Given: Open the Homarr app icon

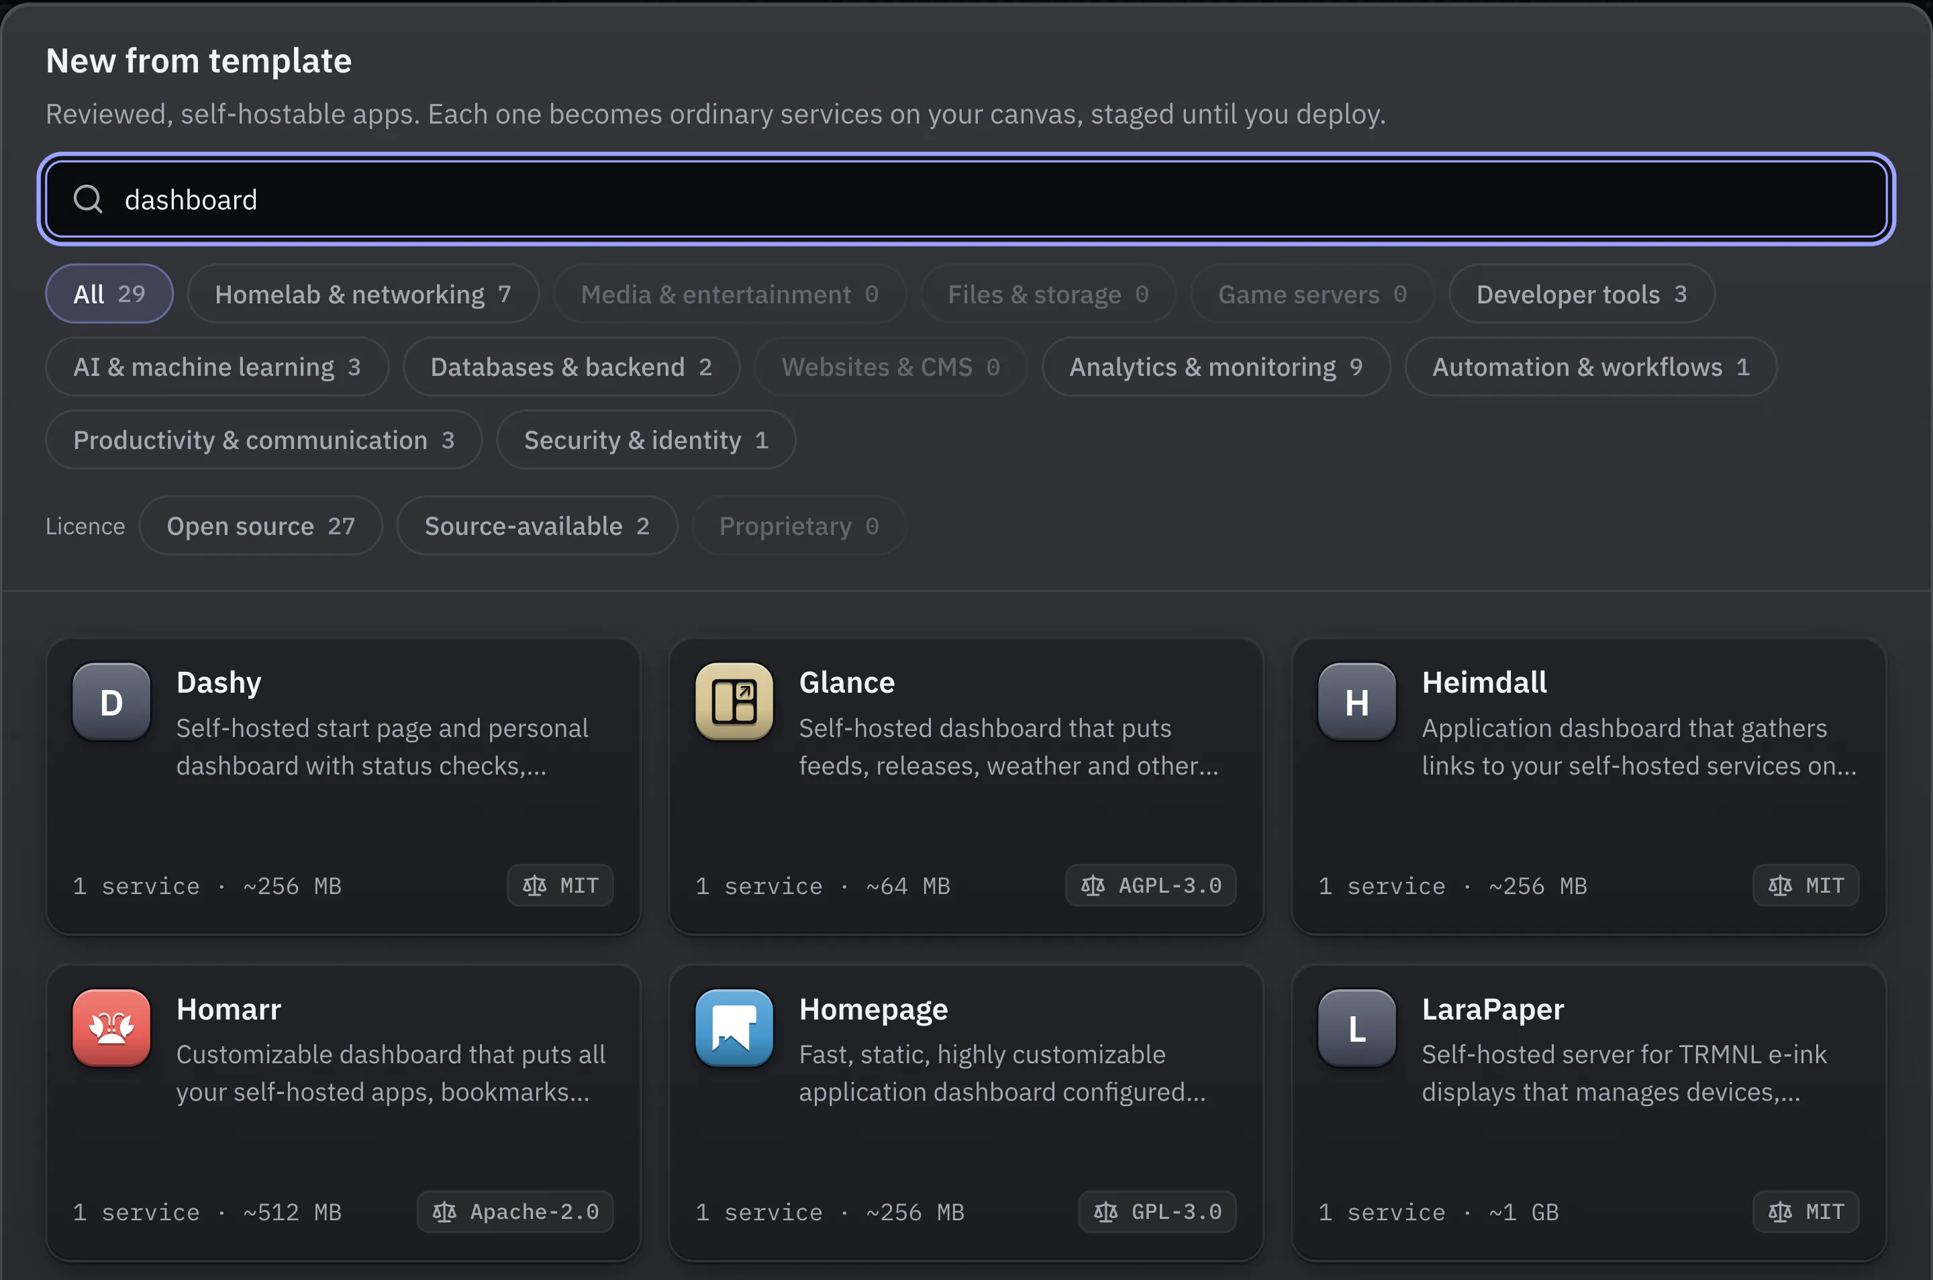Looking at the screenshot, I should coord(111,1028).
